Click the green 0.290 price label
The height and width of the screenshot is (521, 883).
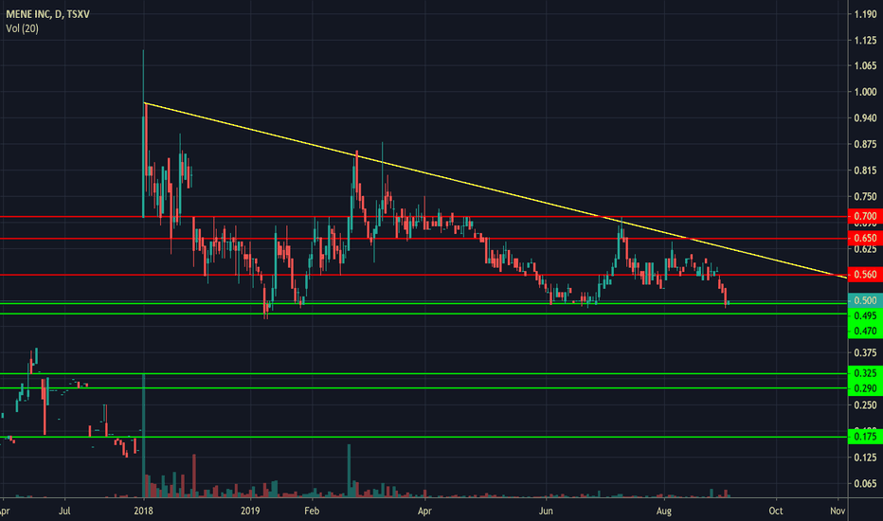pos(865,388)
